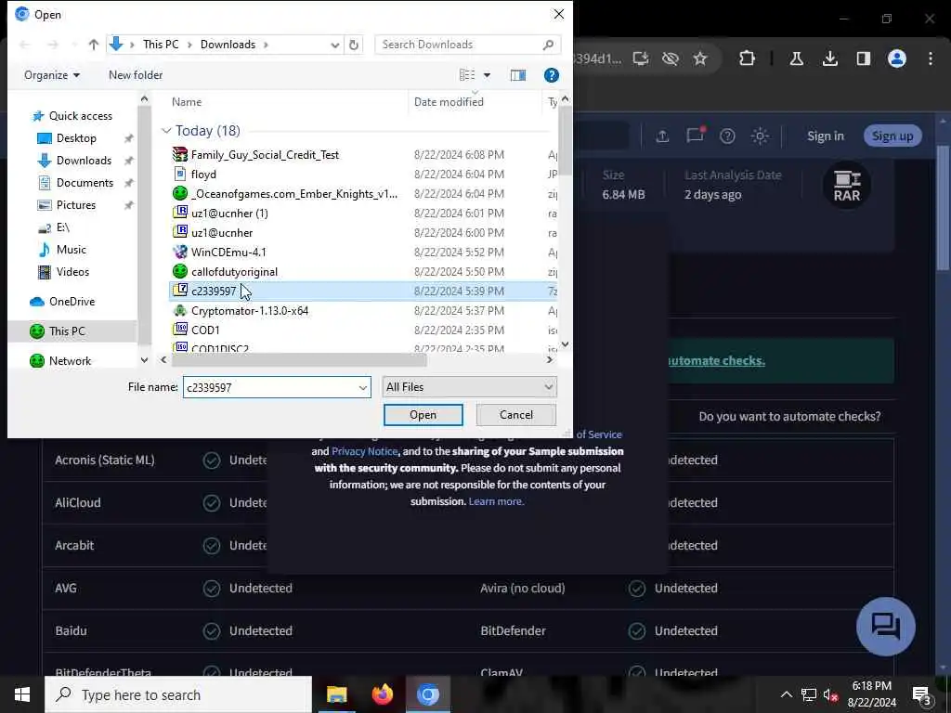Click the Up one level arrow in the Open dialog
The height and width of the screenshot is (713, 951).
click(x=94, y=45)
